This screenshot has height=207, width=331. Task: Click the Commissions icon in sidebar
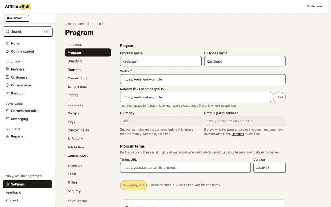[7, 85]
